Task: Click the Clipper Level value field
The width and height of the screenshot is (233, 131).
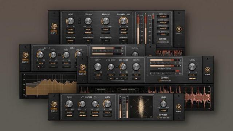Action: 192,75
